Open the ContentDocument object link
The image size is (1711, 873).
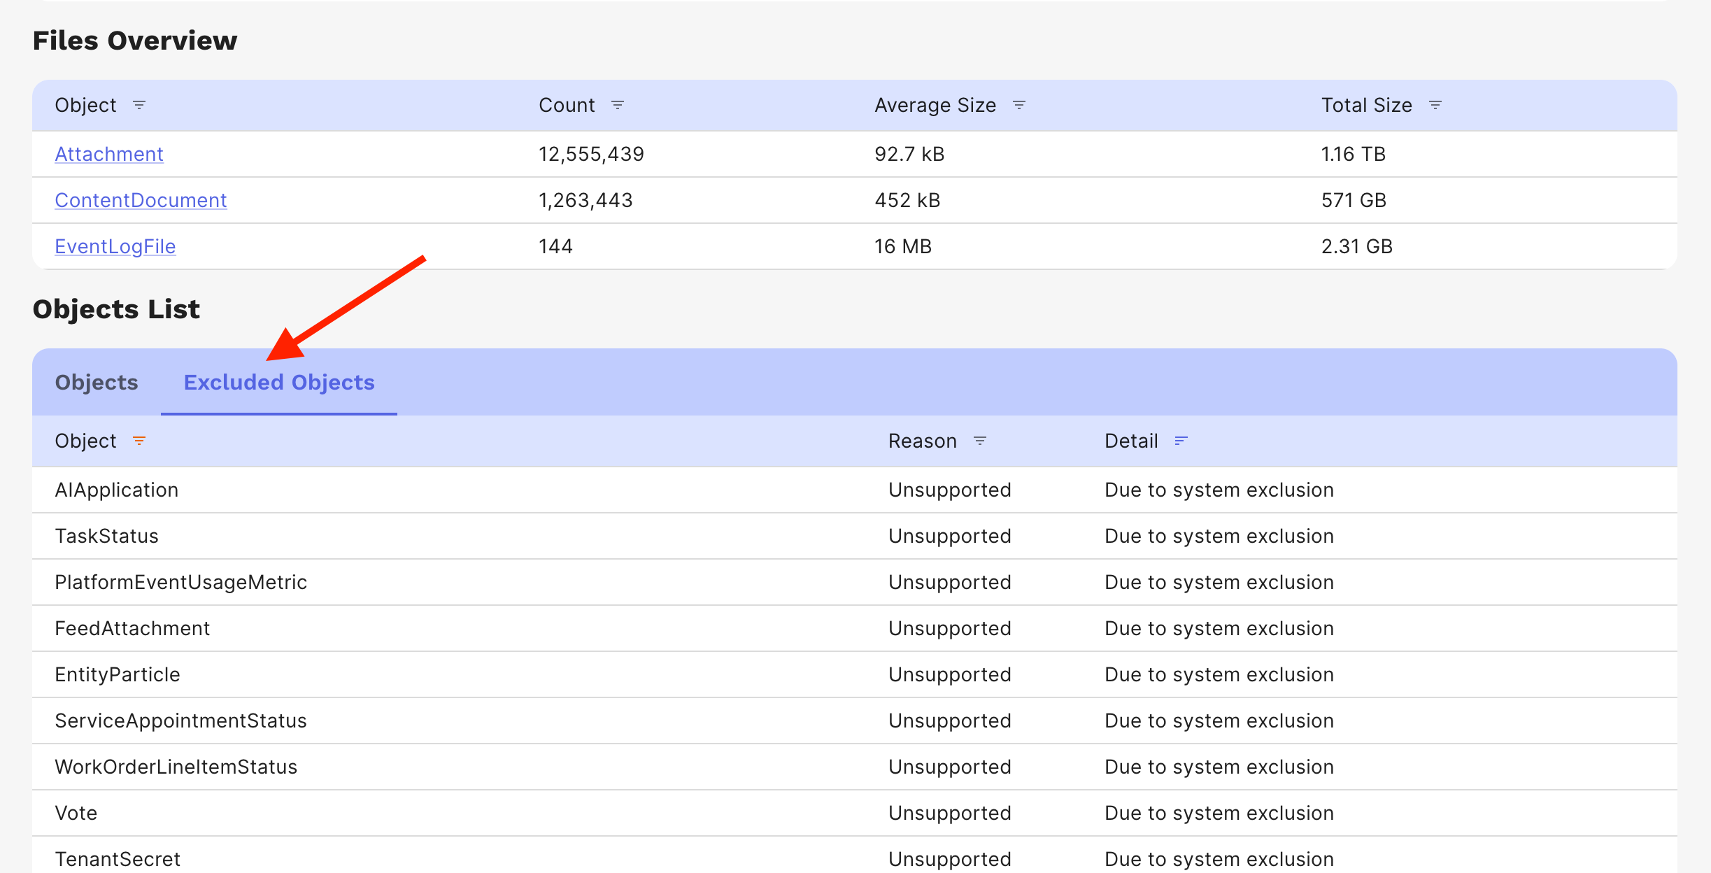[141, 200]
